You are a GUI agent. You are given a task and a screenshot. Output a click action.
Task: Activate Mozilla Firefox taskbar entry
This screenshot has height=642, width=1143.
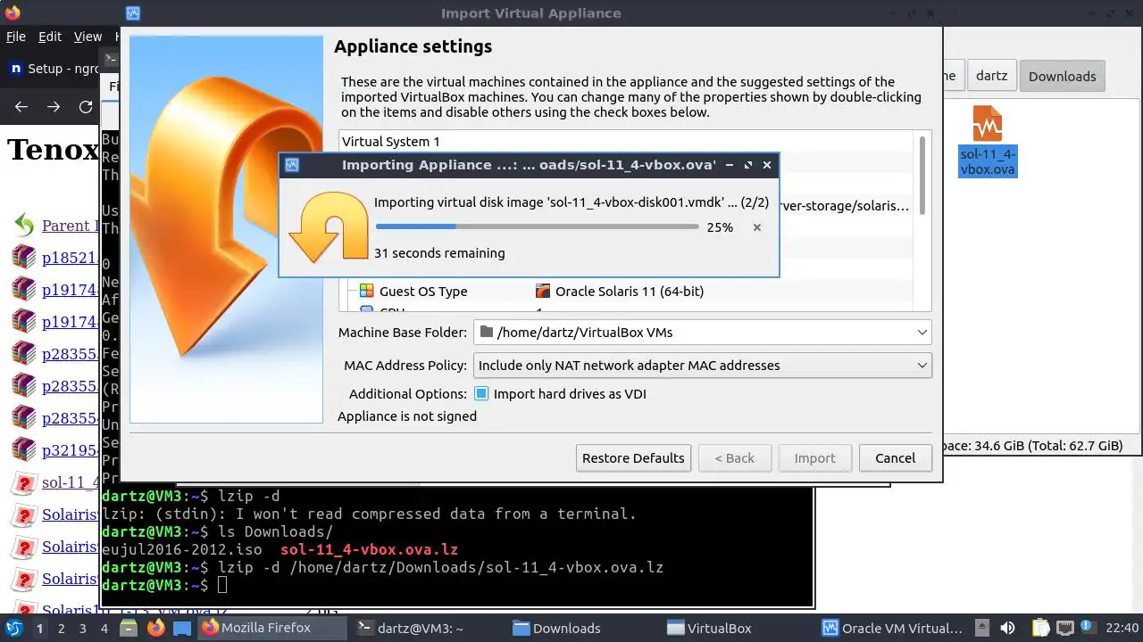271,628
